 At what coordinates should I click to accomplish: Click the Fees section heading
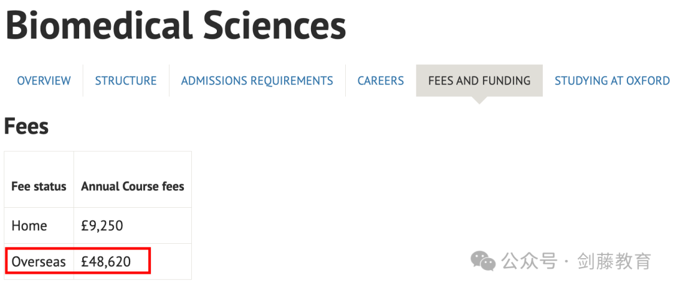(x=27, y=126)
